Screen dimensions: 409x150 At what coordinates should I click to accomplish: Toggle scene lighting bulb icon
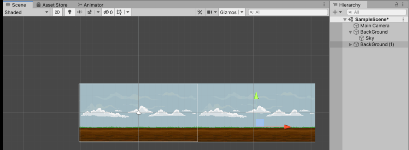tap(70, 12)
